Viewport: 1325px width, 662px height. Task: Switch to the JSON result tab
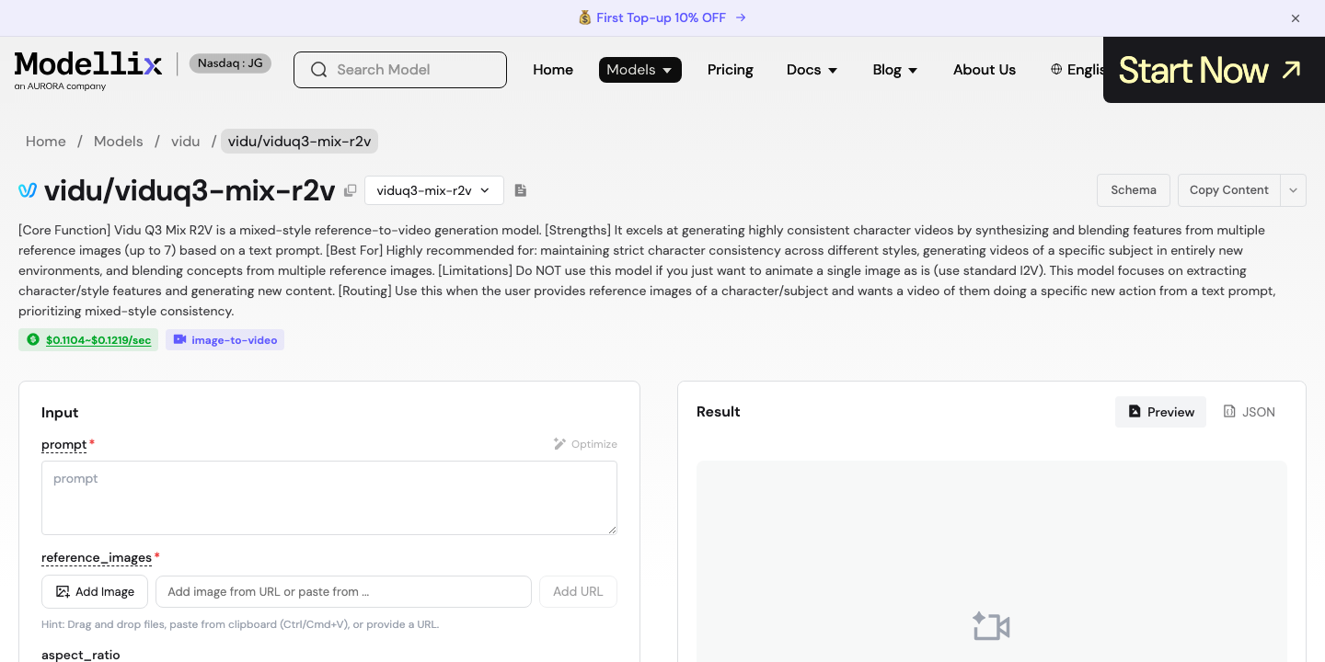1250,412
